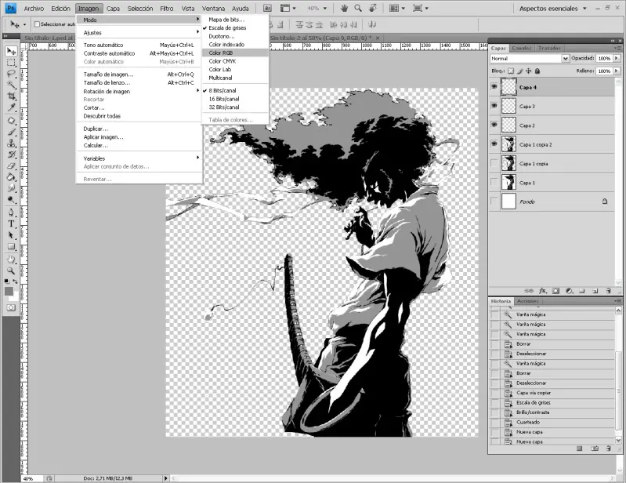This screenshot has height=483, width=626.
Task: Show the Fondo layer
Action: click(x=494, y=202)
